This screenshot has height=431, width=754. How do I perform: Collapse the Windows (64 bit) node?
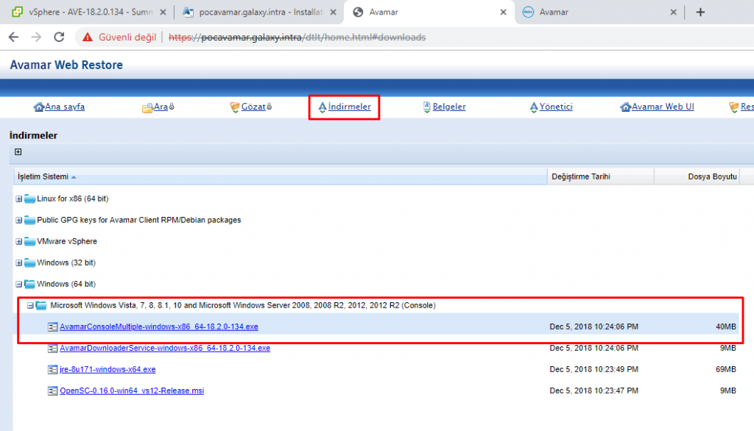(18, 284)
